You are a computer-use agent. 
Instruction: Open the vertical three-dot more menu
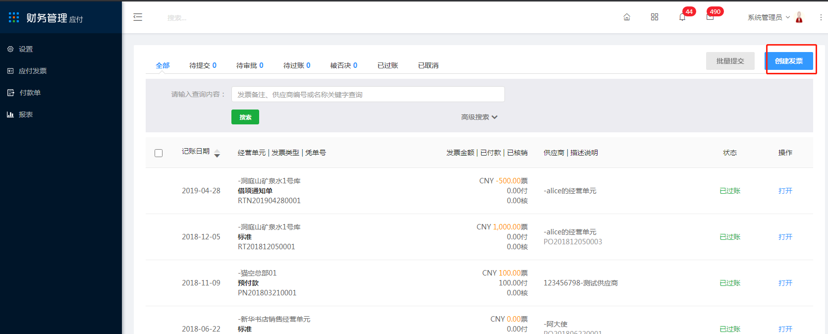point(821,17)
